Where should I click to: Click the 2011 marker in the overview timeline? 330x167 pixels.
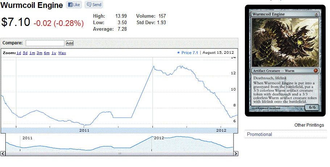click(27, 138)
